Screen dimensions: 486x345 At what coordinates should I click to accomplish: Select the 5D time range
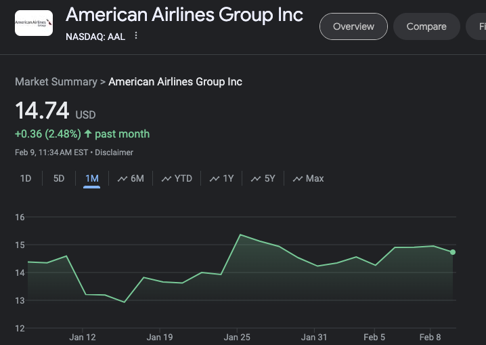(x=59, y=178)
